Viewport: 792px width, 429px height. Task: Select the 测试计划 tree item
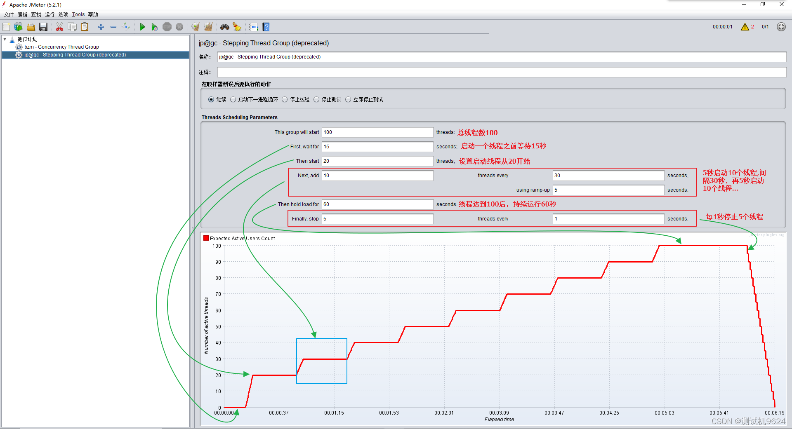coord(27,39)
